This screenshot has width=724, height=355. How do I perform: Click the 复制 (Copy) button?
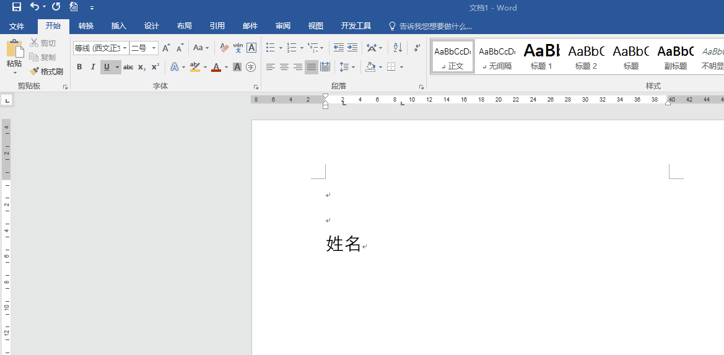pos(43,57)
